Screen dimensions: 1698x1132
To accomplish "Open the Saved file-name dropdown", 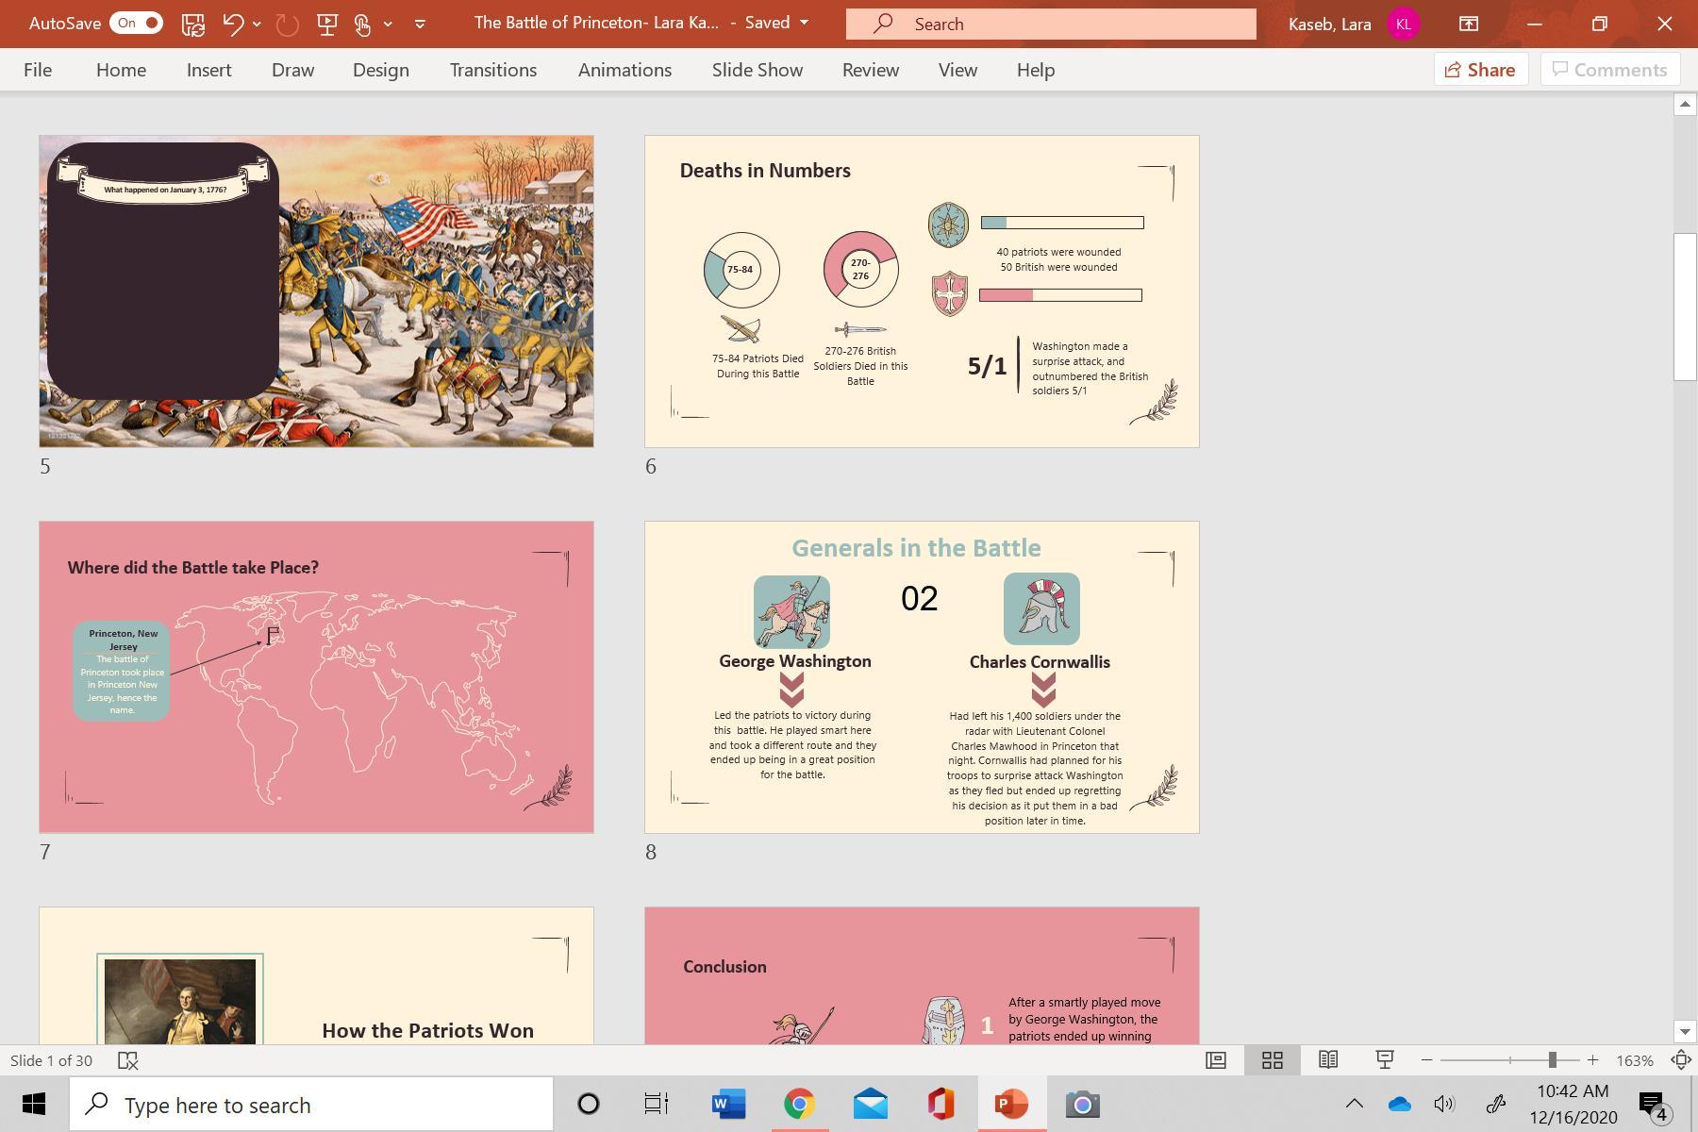I will click(x=804, y=23).
